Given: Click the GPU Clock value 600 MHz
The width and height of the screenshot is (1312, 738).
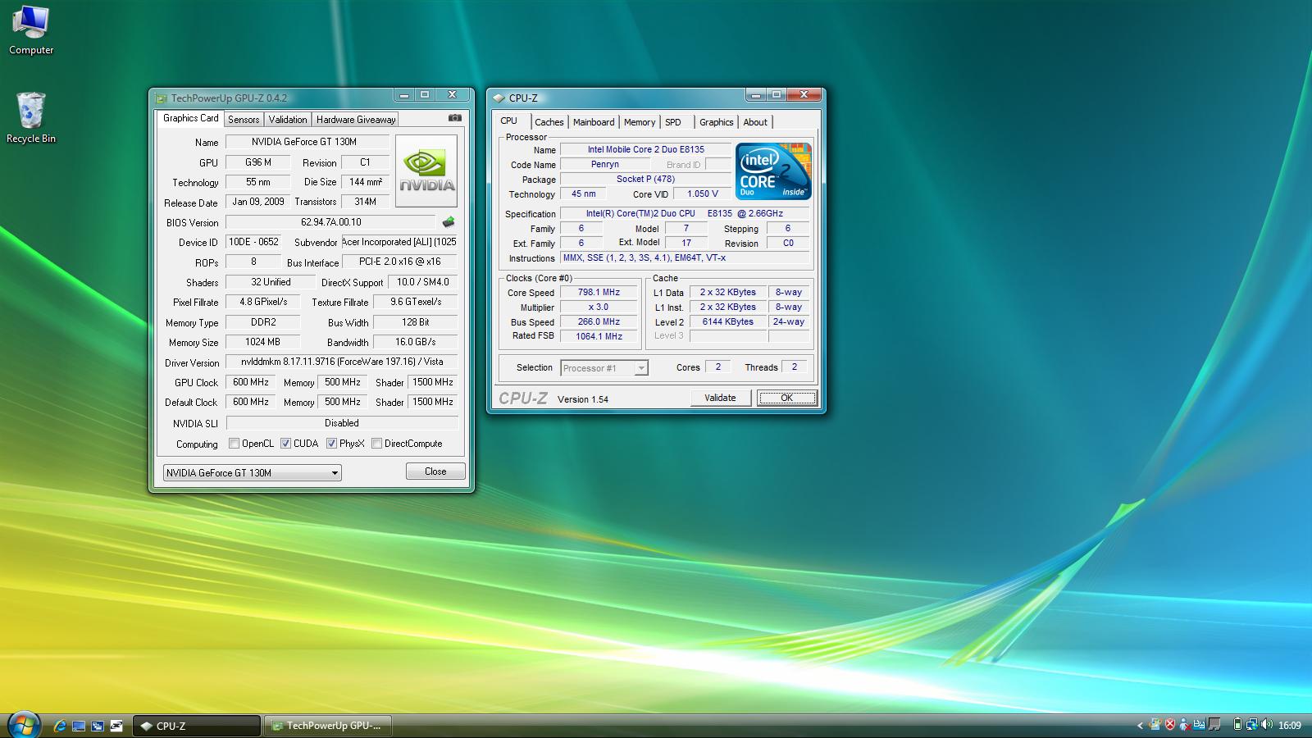Looking at the screenshot, I should click(x=251, y=382).
